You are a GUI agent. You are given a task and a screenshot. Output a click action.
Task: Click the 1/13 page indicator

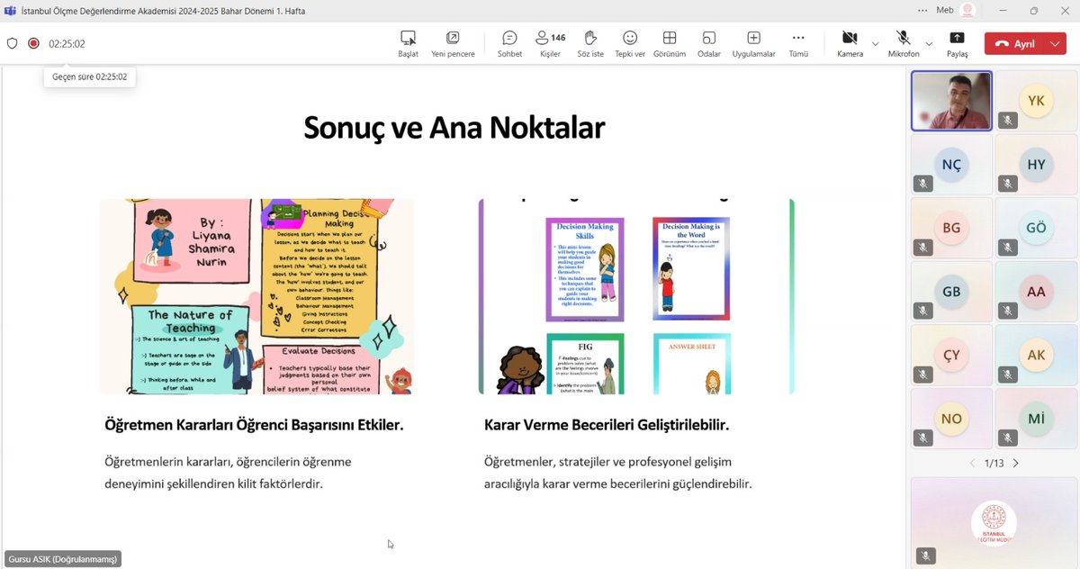(x=994, y=463)
